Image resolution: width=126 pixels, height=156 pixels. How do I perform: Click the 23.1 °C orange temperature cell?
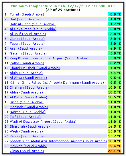pos(115,151)
